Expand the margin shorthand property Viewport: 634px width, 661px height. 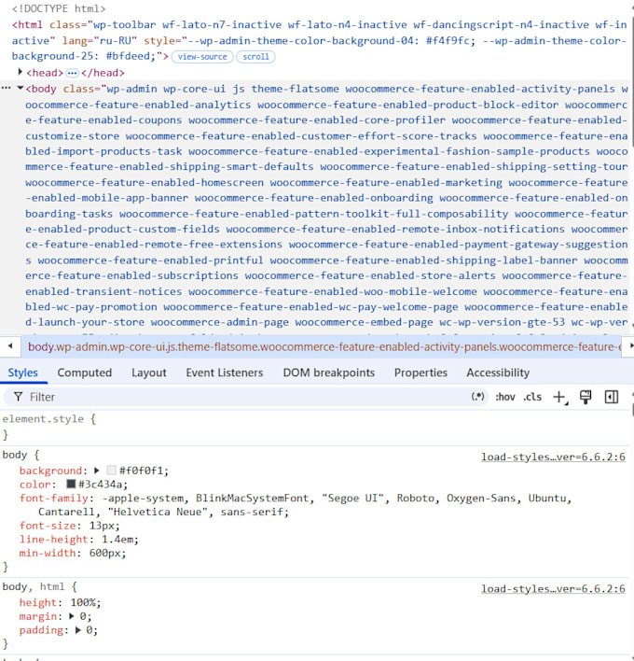coord(72,616)
